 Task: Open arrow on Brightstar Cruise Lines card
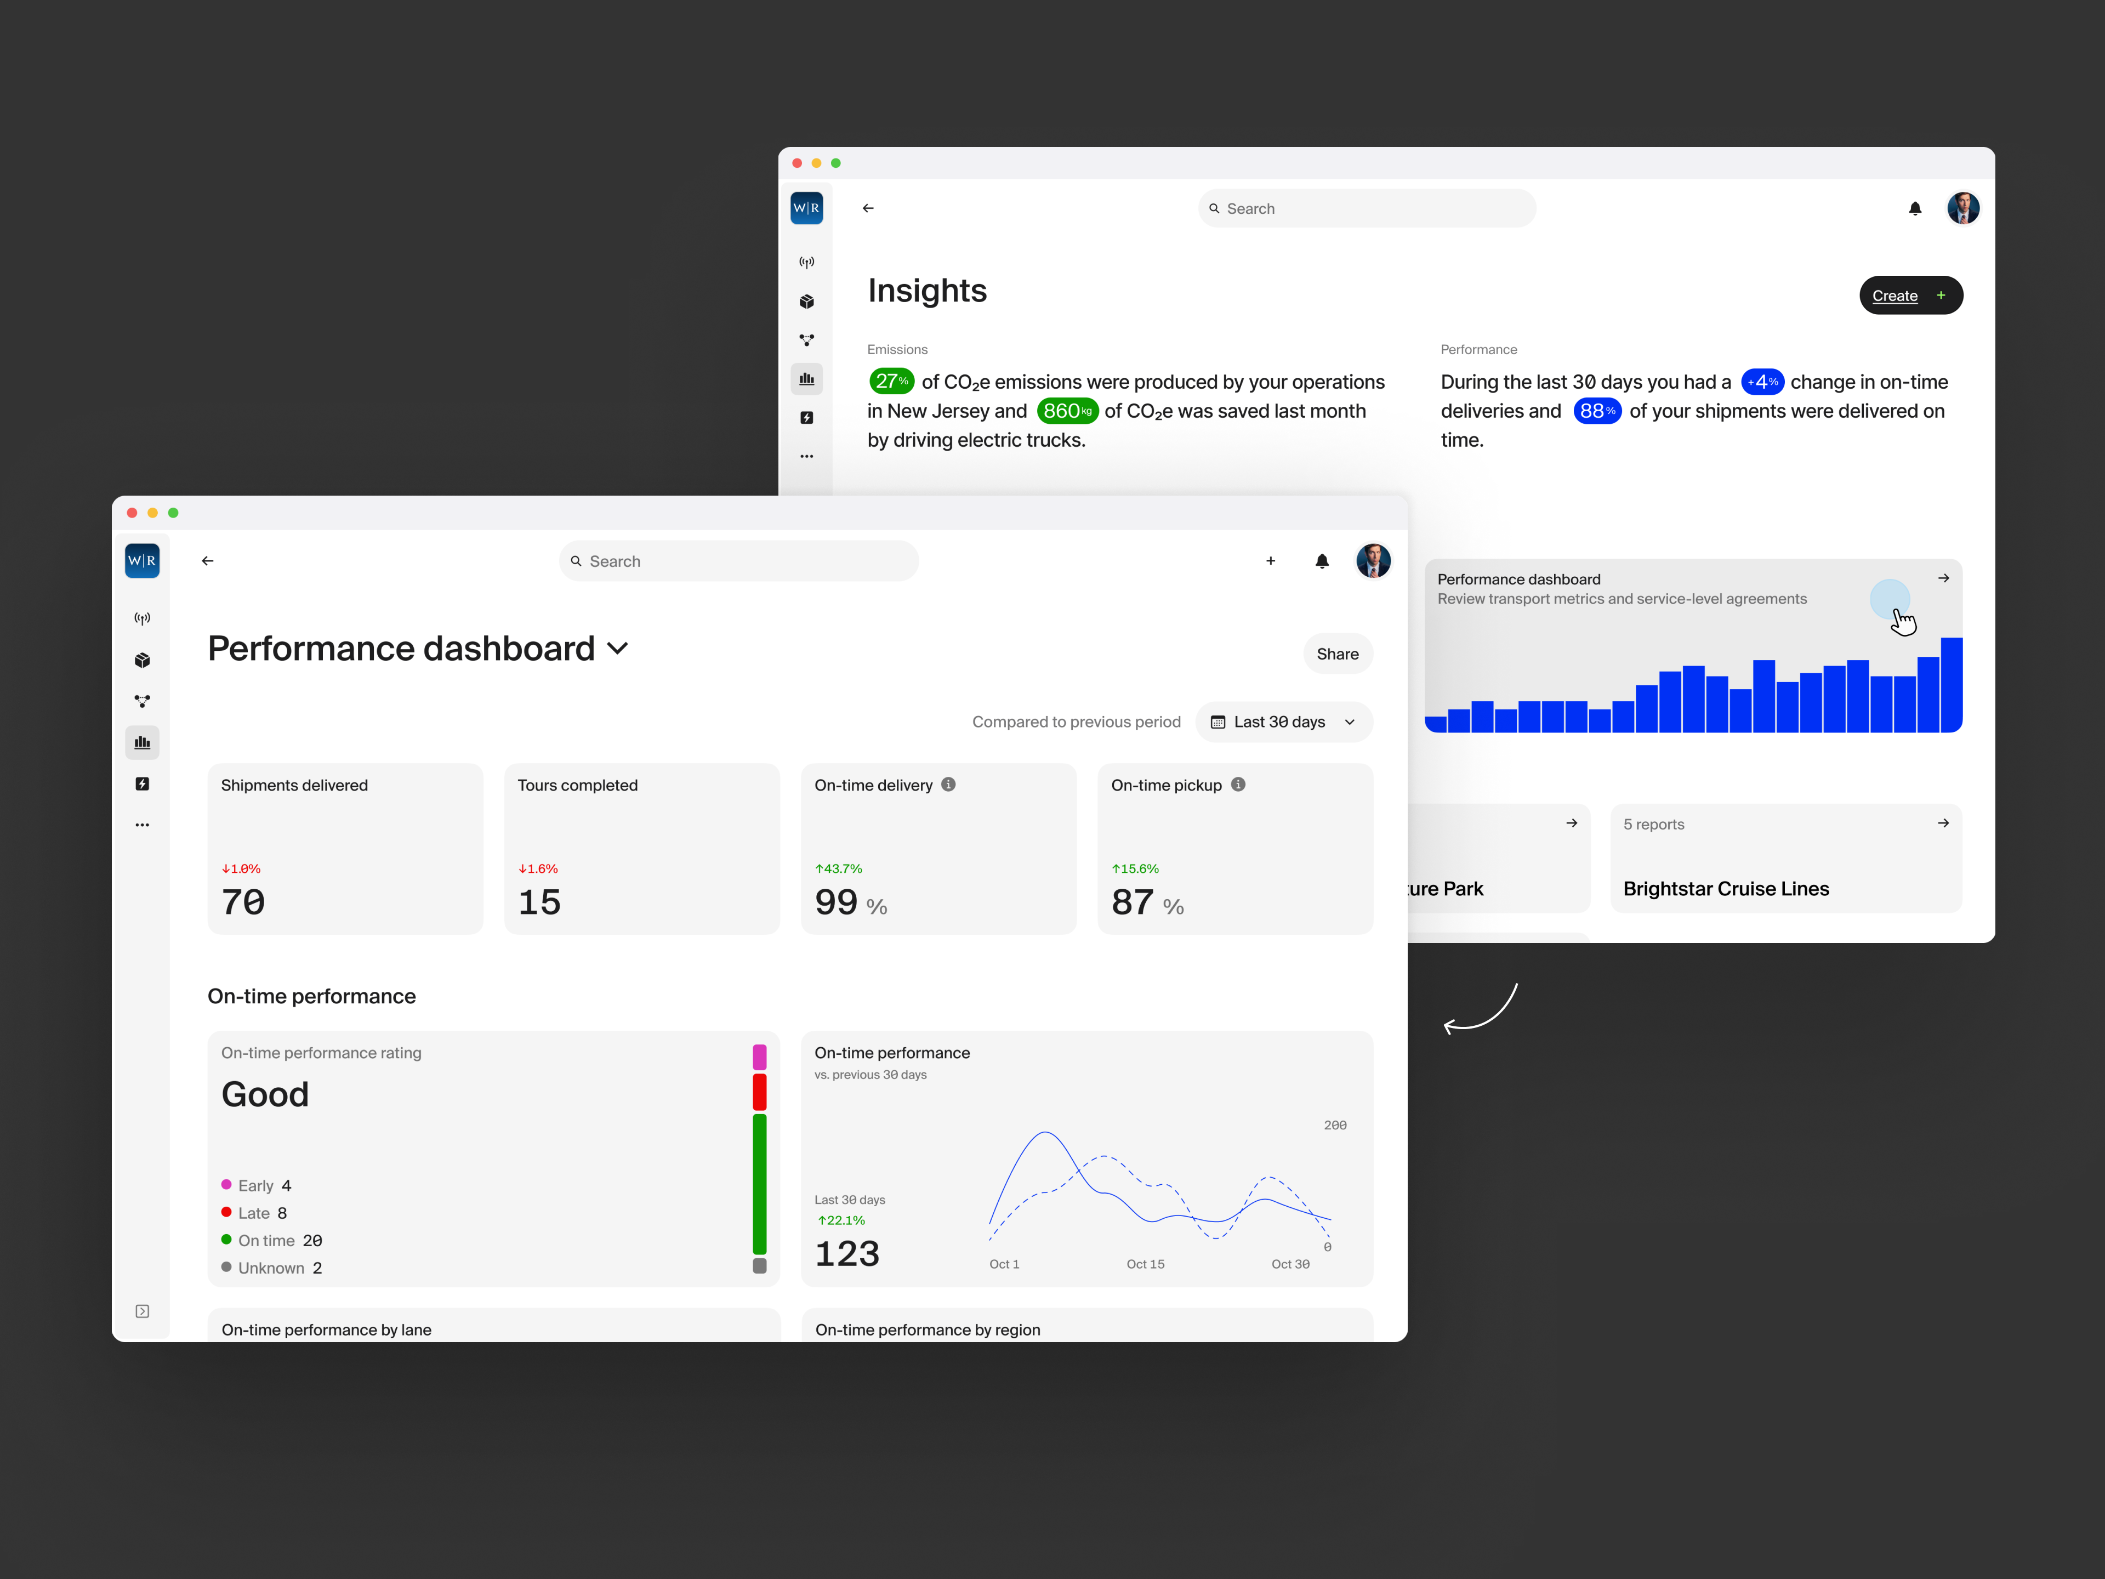[1943, 823]
